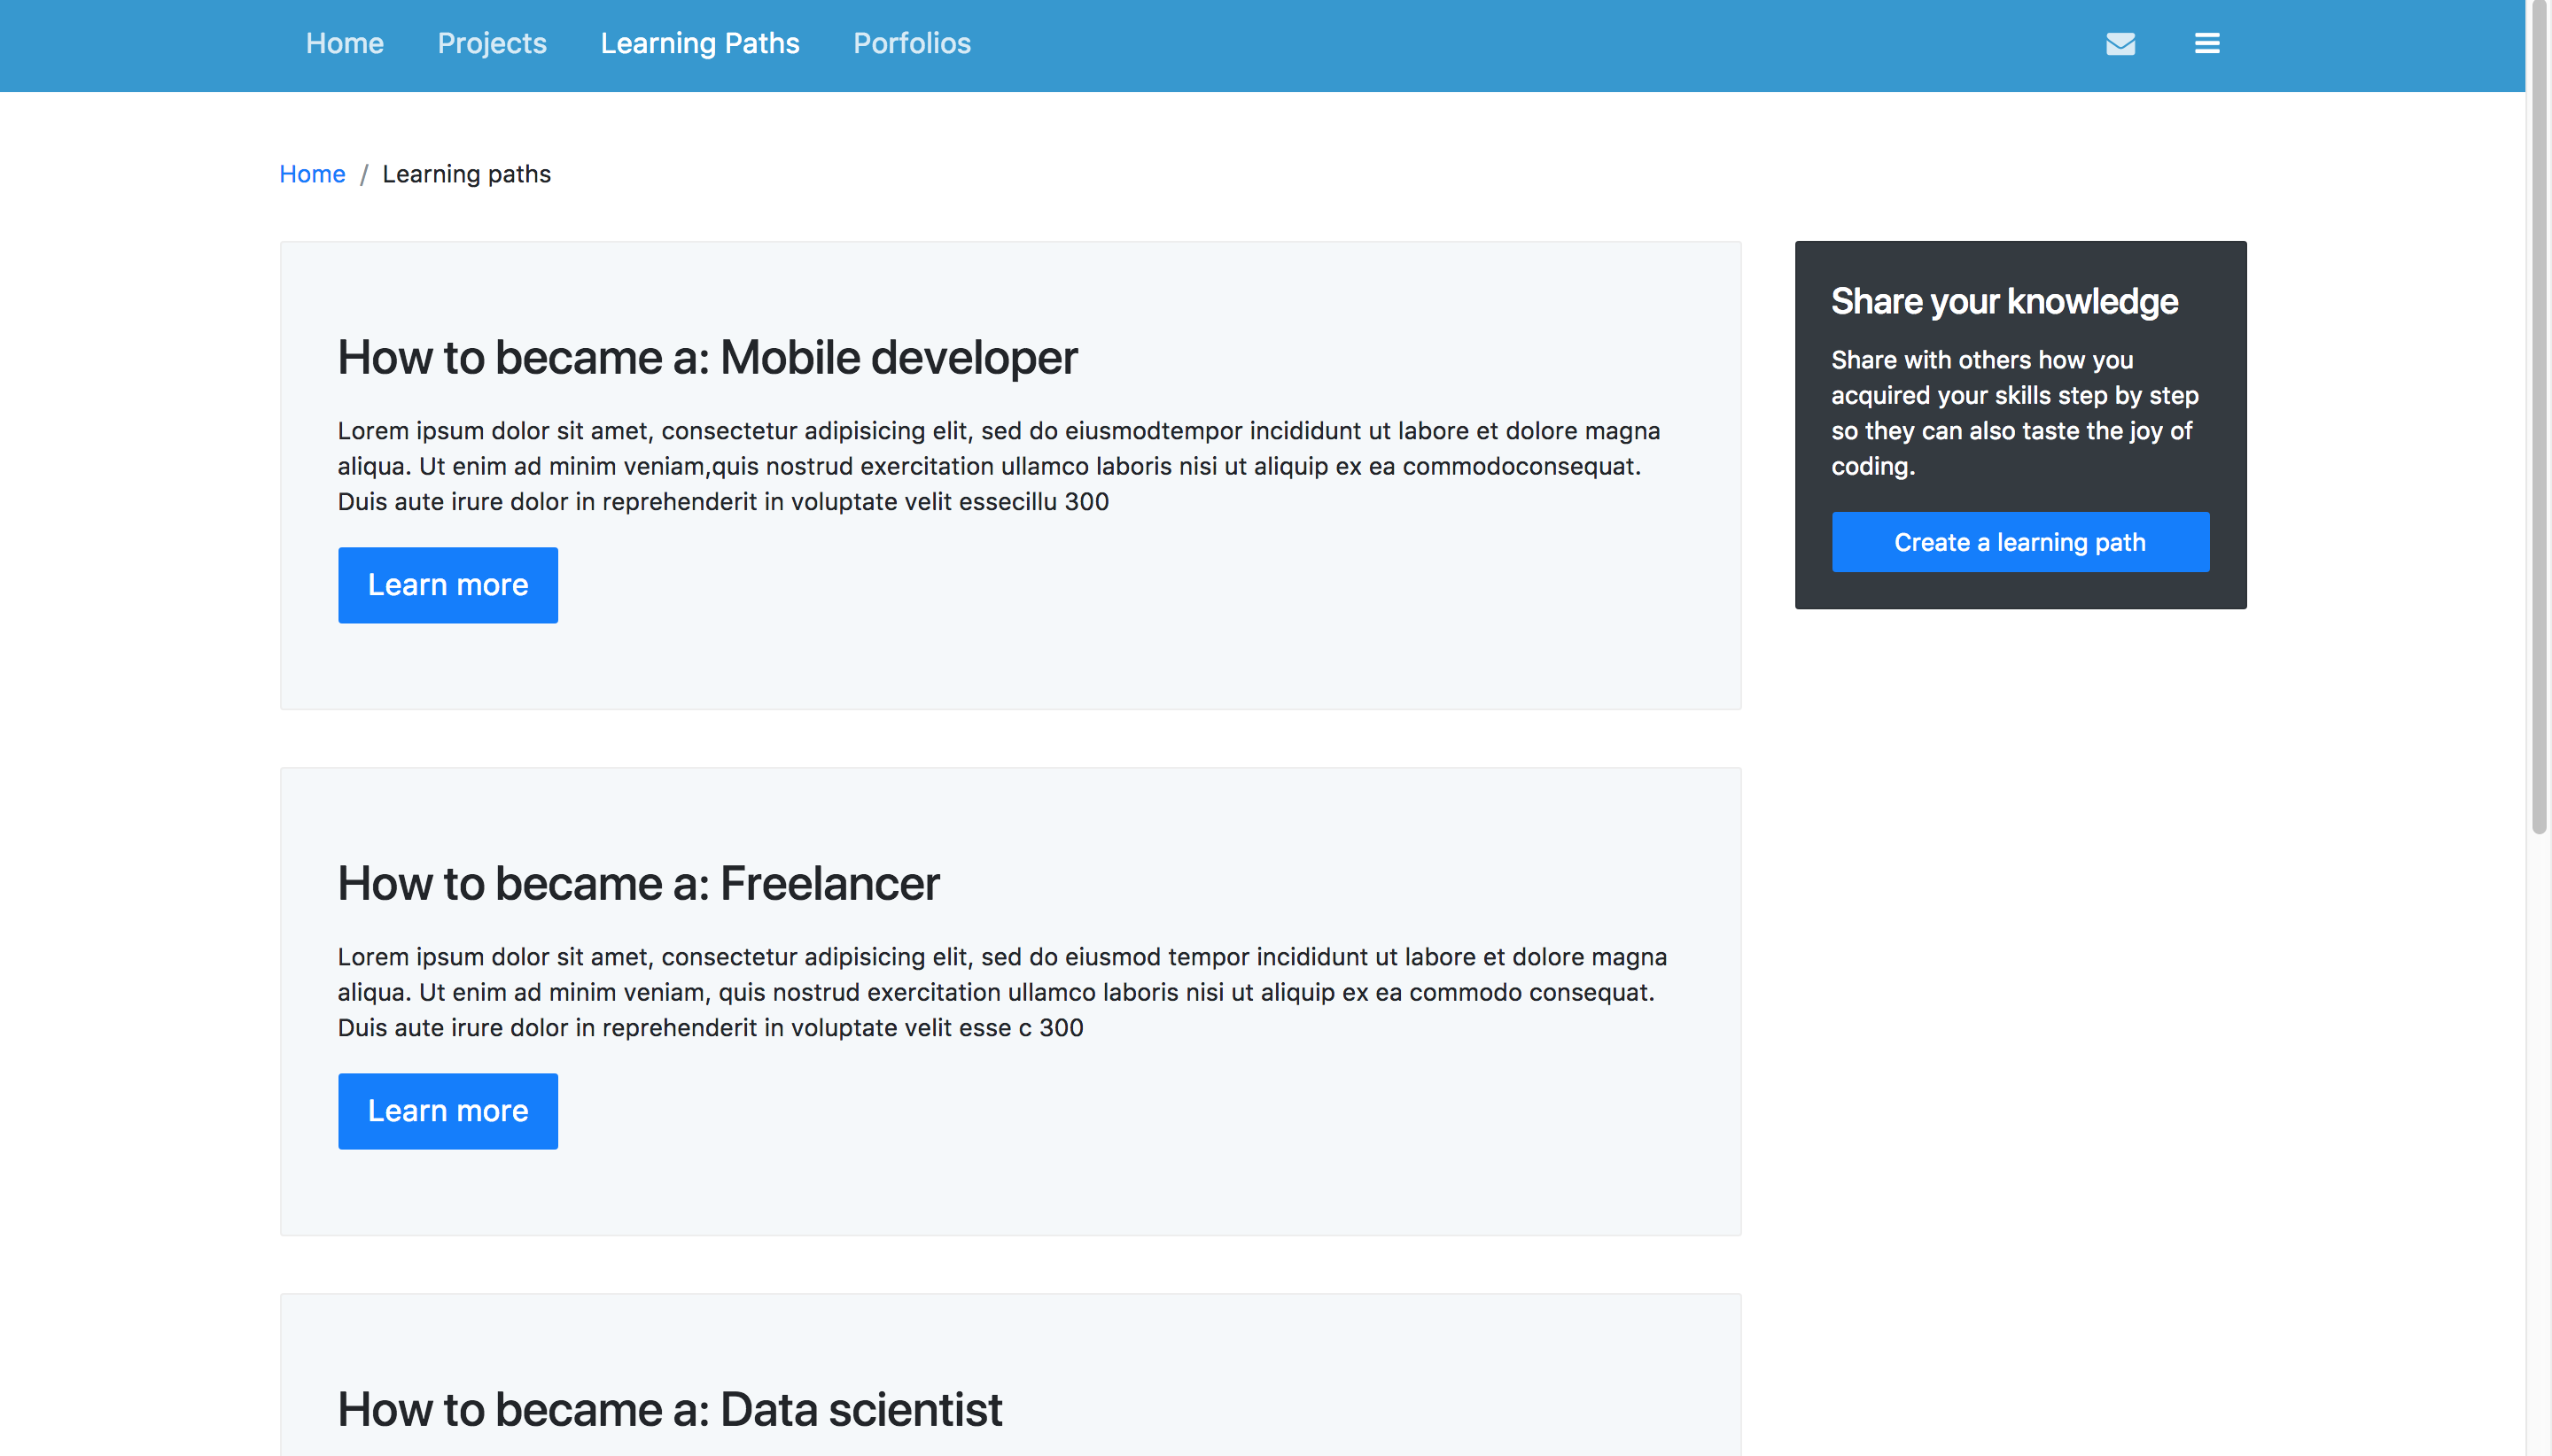The image size is (2552, 1456).
Task: Click the breadcrumb slash separator
Action: pyautogui.click(x=364, y=175)
